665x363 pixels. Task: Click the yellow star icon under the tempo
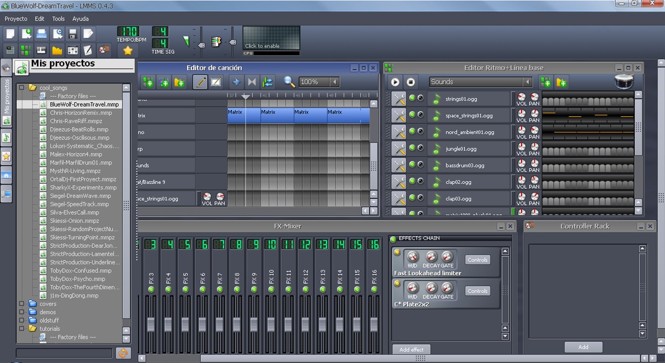point(127,50)
